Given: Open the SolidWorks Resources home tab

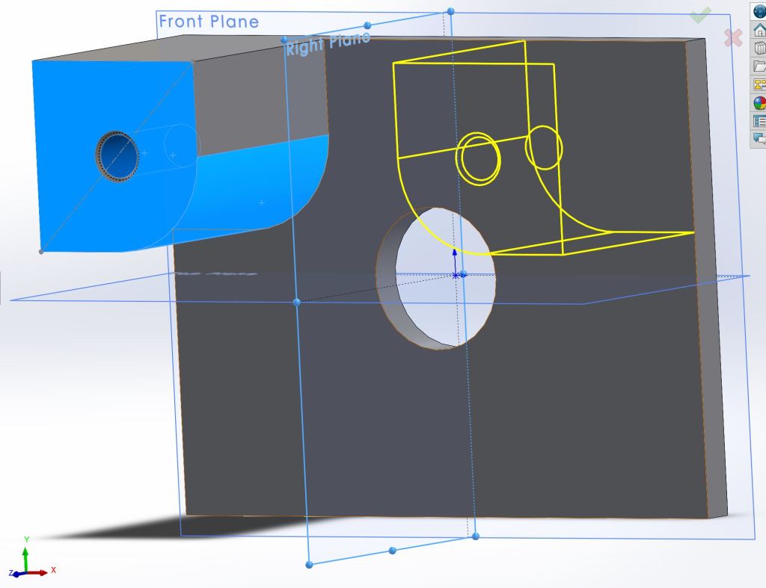Looking at the screenshot, I should pyautogui.click(x=759, y=30).
